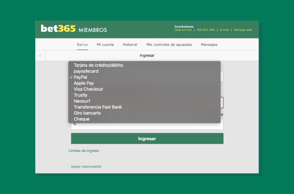Image resolution: width=294 pixels, height=194 pixels.
Task: Pick Transferencia Fast Bank option
Action: click(x=144, y=107)
